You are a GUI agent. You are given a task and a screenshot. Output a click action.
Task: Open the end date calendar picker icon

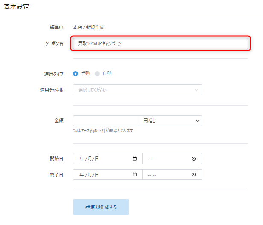(135, 175)
